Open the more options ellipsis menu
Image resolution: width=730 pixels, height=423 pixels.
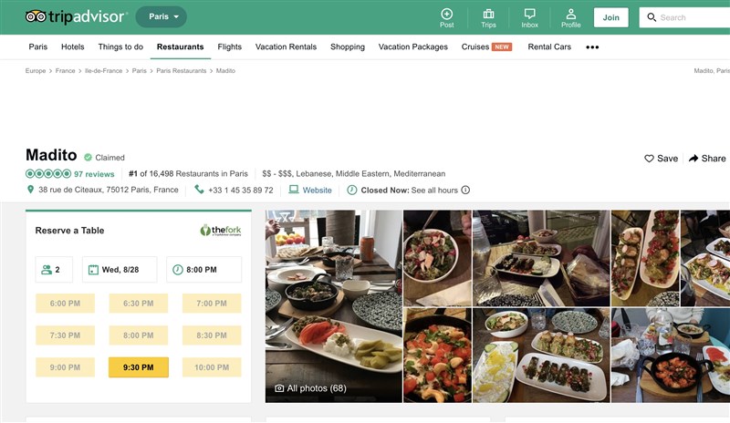(x=592, y=47)
